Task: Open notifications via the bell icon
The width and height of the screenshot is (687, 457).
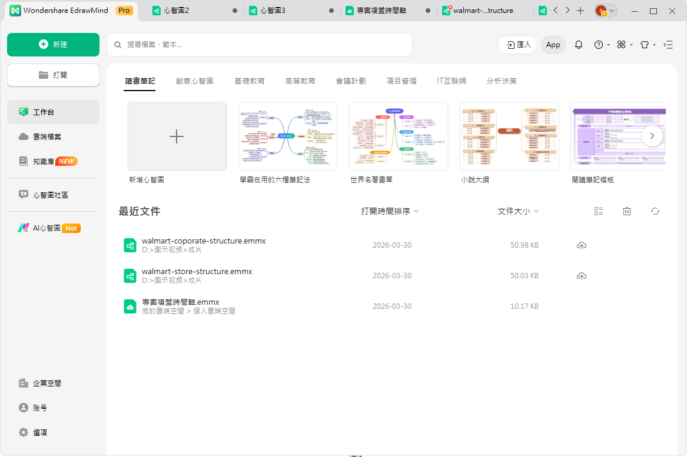Action: click(x=579, y=45)
